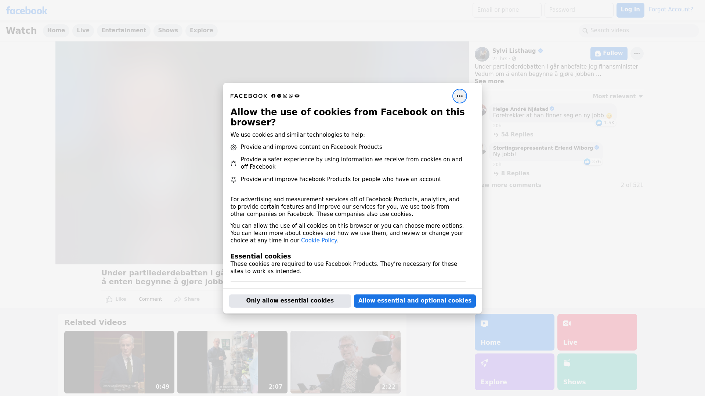Screen dimensions: 705x396
Task: Expand the 8 Replies thread
Action: pyautogui.click(x=511, y=173)
